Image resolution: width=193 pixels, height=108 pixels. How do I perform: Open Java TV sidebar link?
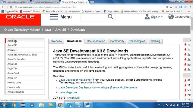point(12,78)
